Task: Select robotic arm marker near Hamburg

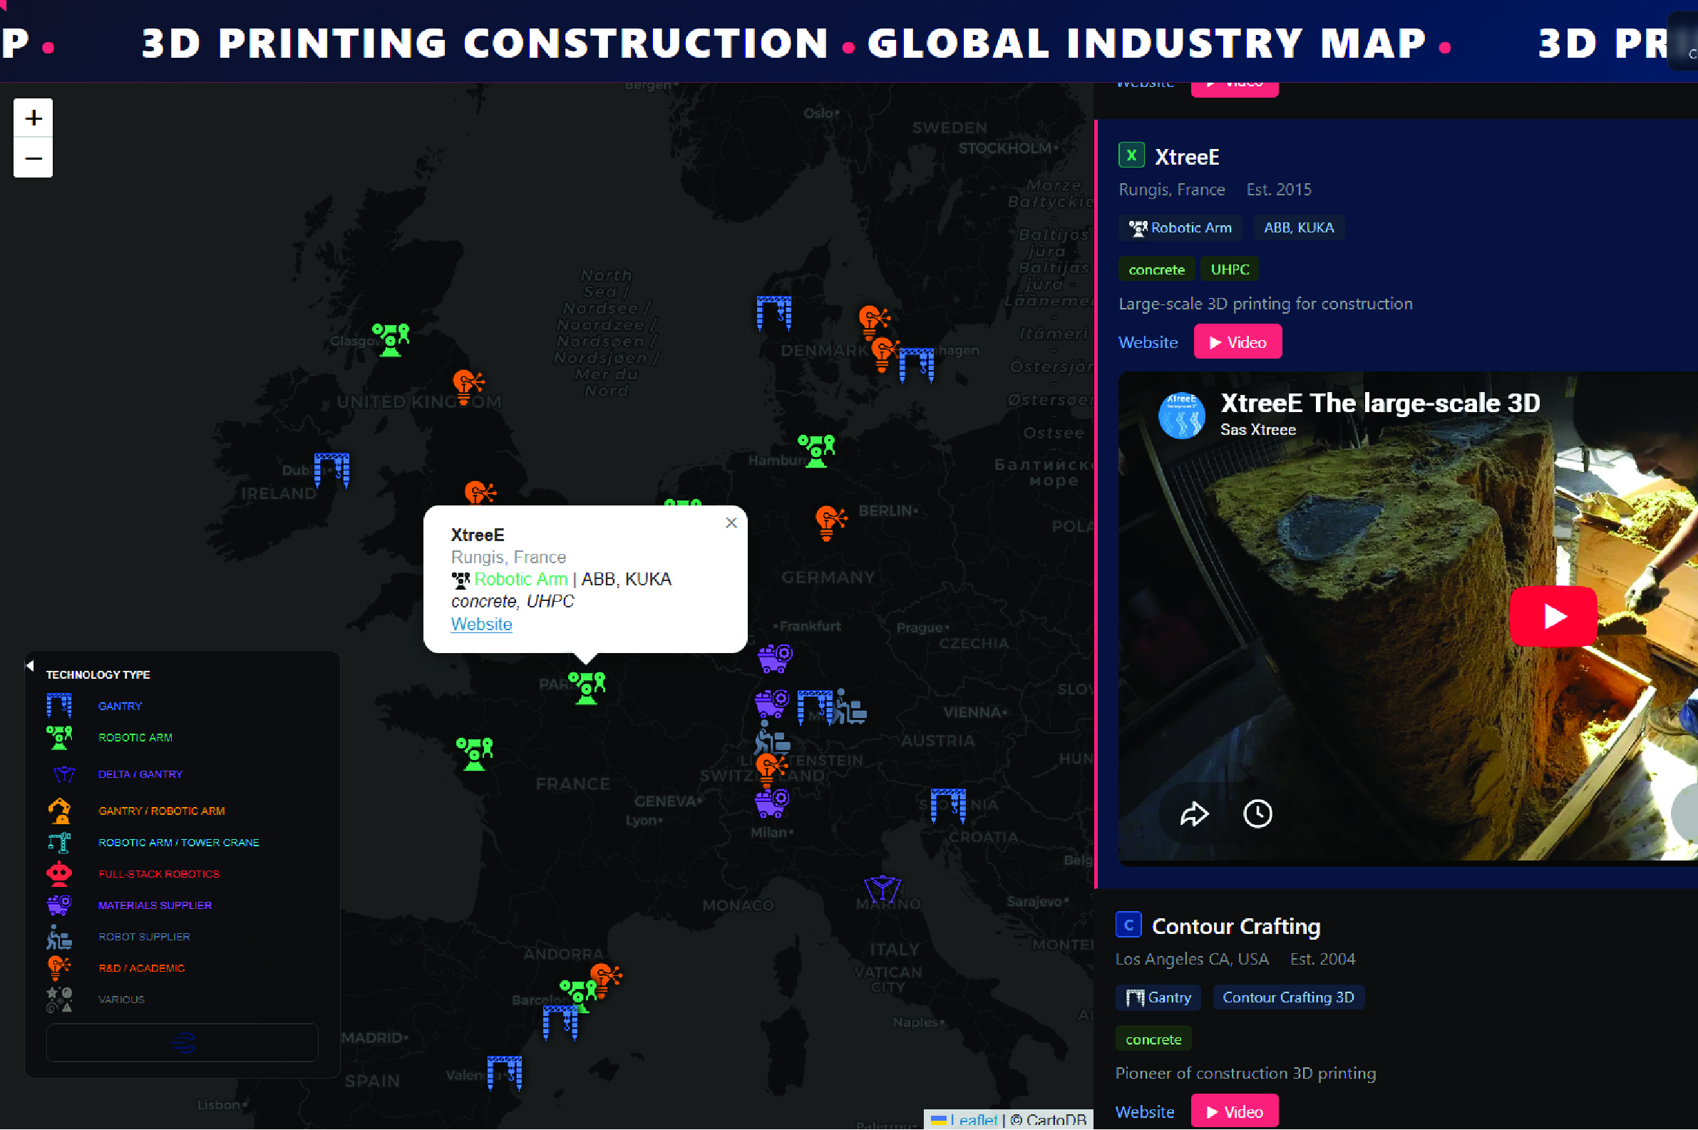Action: click(815, 451)
